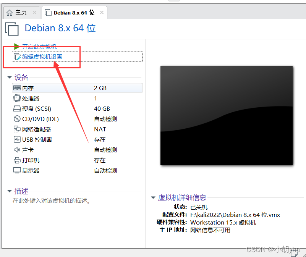This screenshot has width=306, height=257.
Task: Click the processor icon
Action: pos(17,98)
